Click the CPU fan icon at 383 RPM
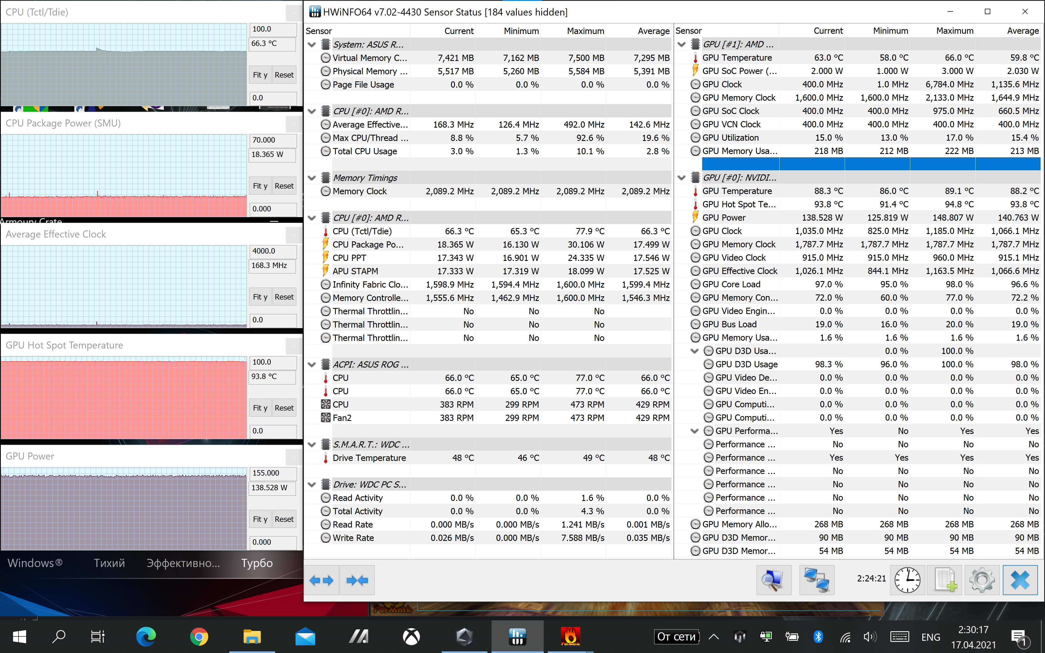Viewport: 1045px width, 653px height. coord(325,404)
